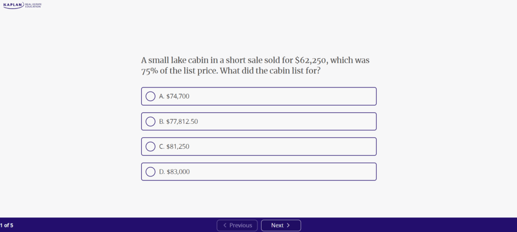The height and width of the screenshot is (232, 517).
Task: Mark the radio circle for answer C
Action: point(150,147)
